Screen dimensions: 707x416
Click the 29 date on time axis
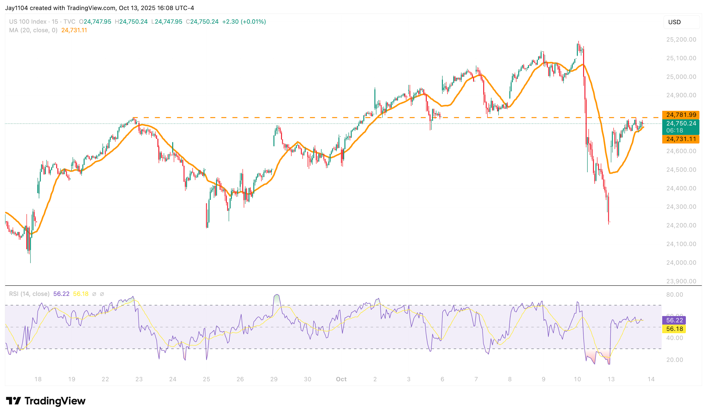pyautogui.click(x=274, y=380)
